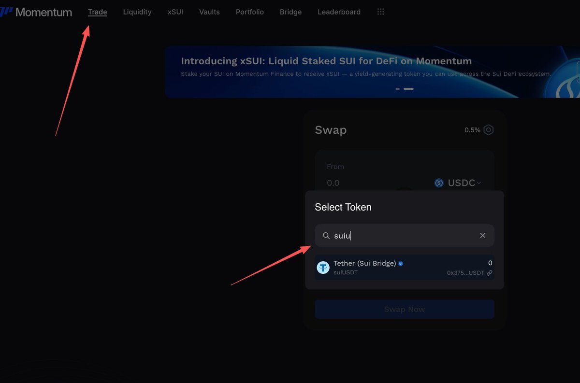Click the search magnifier icon

point(326,236)
